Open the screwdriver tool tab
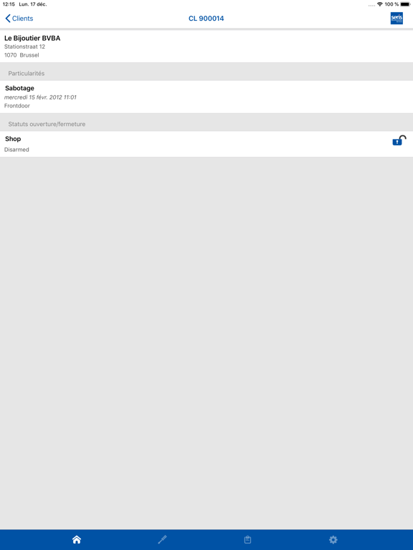The height and width of the screenshot is (550, 413). pos(162,539)
